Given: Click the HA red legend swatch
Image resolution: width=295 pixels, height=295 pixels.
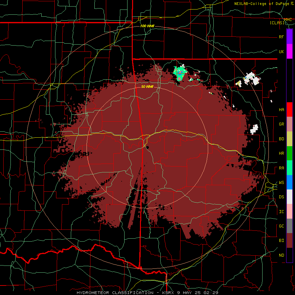Looking at the screenshot, I should pyautogui.click(x=289, y=109).
